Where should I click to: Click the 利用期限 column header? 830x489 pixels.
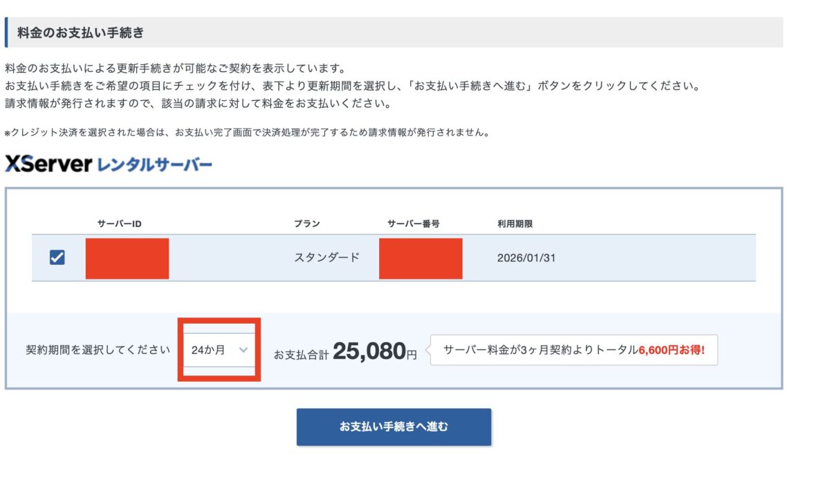coord(515,224)
